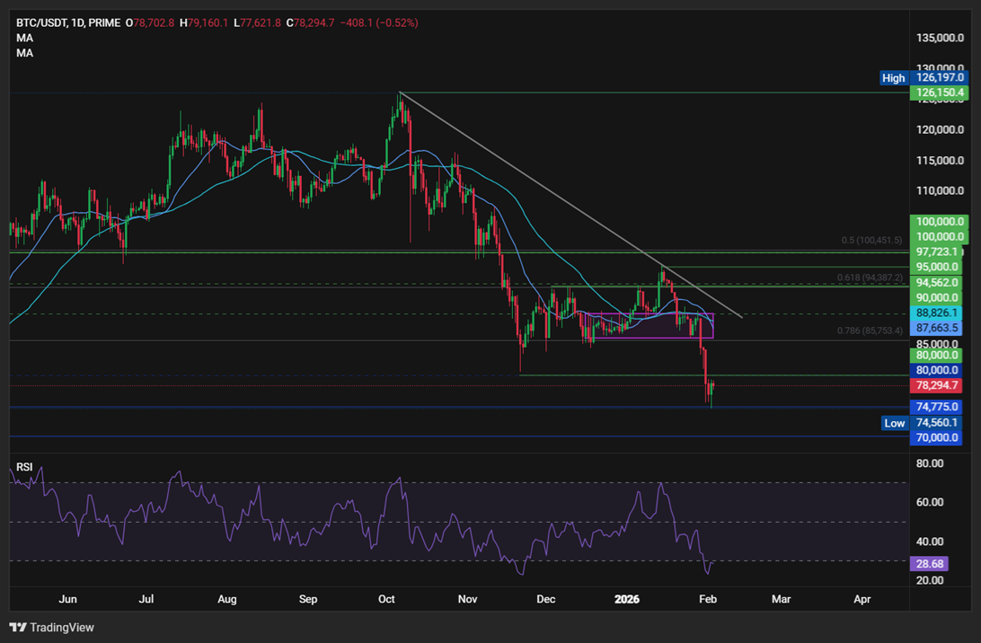Screen dimensions: 981x643
Task: Click the blue High price tag
Action: pyautogui.click(x=893, y=77)
